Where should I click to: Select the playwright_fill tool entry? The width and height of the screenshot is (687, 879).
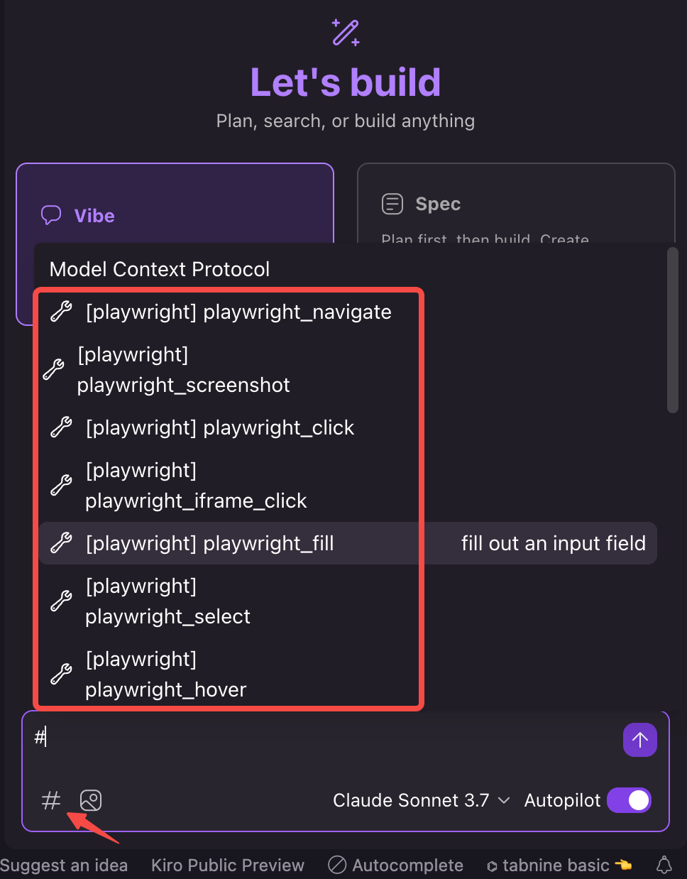point(210,543)
